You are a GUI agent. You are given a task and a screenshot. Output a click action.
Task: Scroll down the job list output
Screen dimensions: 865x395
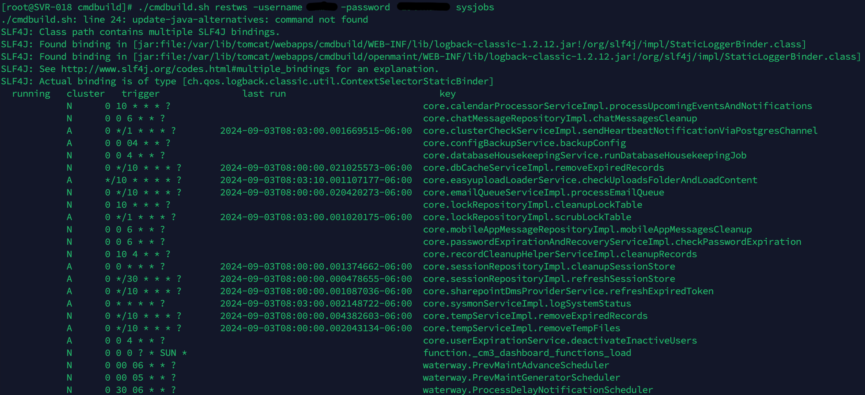point(432,248)
